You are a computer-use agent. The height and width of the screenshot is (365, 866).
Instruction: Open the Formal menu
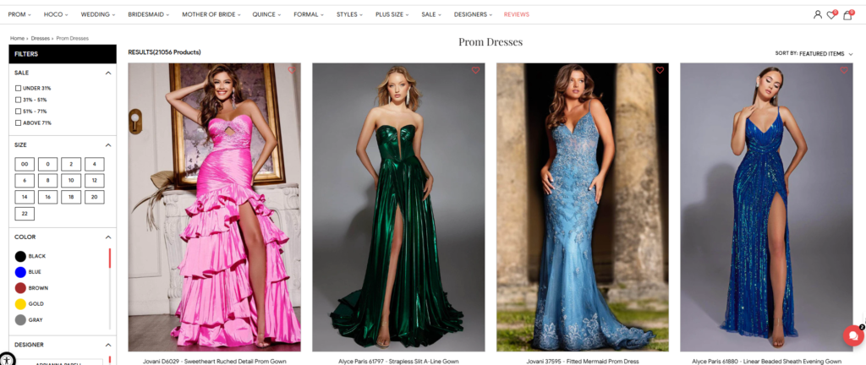[309, 14]
